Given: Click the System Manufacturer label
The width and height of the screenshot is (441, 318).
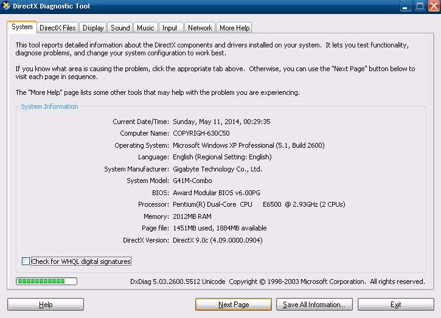Looking at the screenshot, I should coord(136,169).
